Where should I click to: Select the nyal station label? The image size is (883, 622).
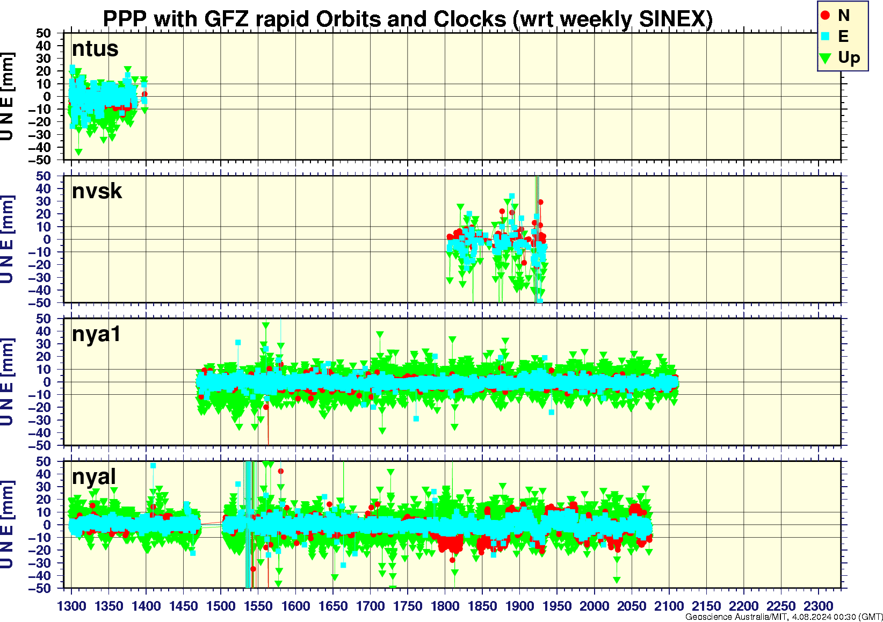pyautogui.click(x=94, y=476)
